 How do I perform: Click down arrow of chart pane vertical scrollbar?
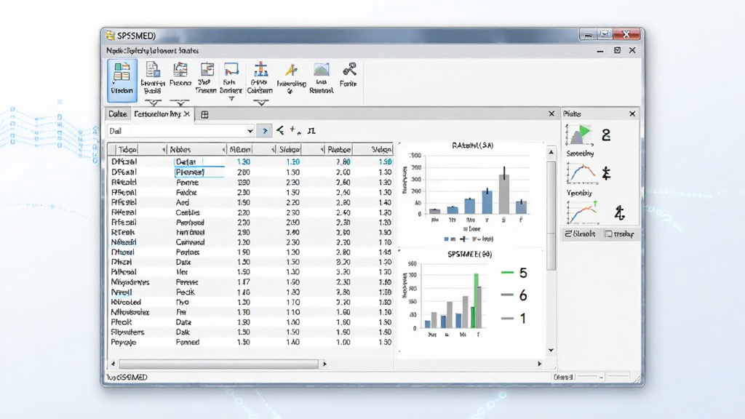(551, 350)
